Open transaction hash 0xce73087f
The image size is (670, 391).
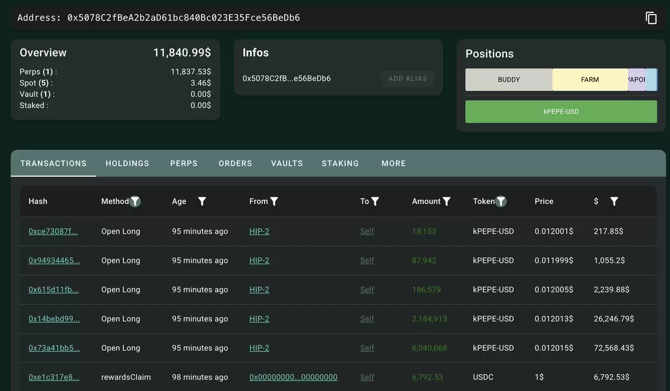53,231
